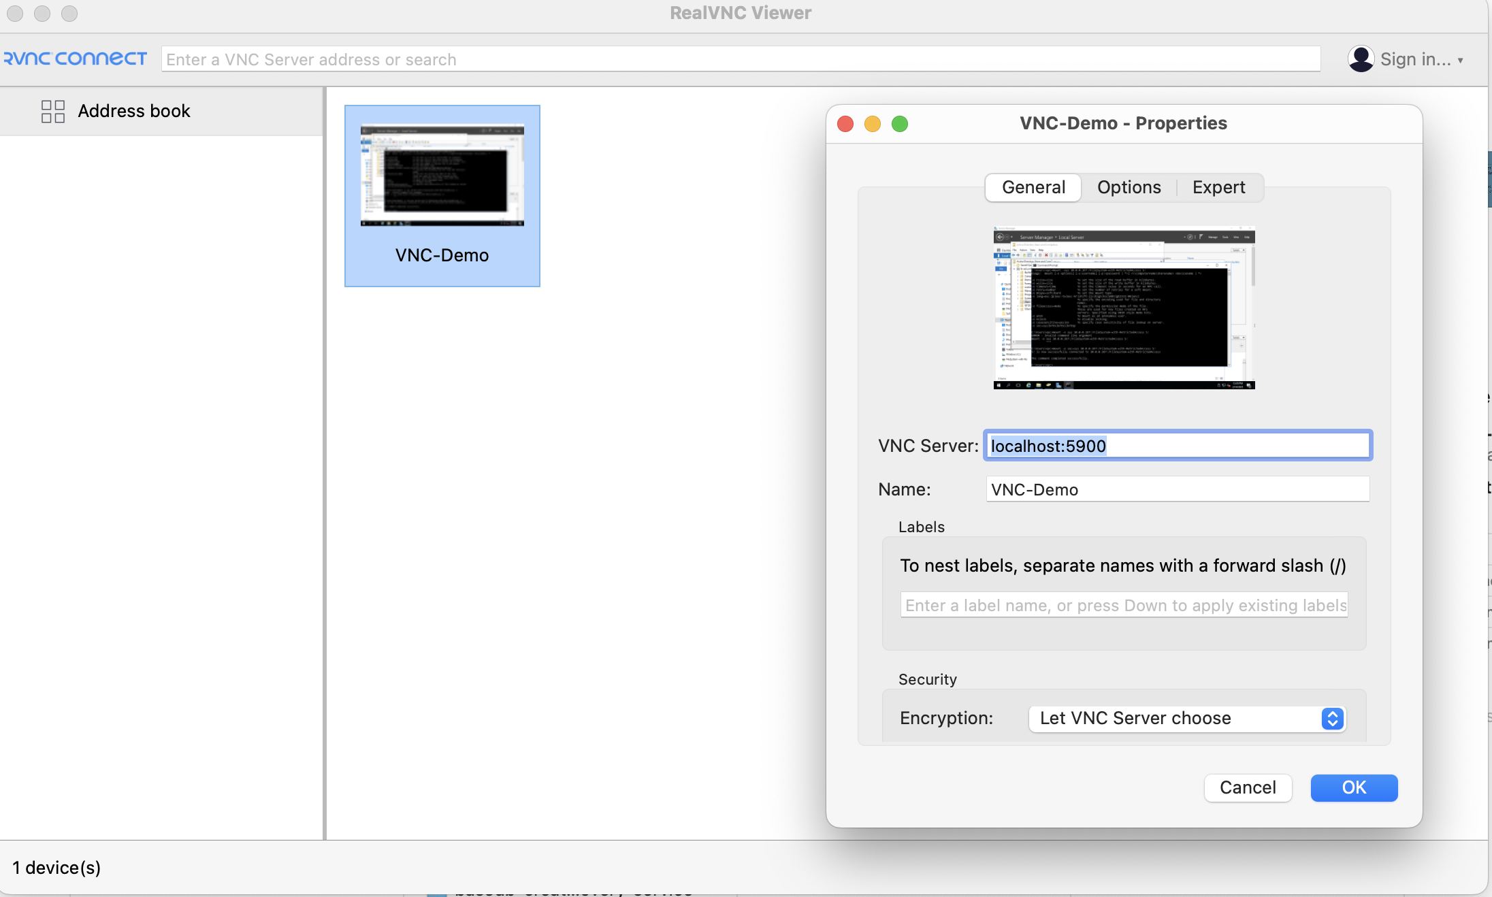Minimize the Properties dialog with yellow button

tap(873, 124)
